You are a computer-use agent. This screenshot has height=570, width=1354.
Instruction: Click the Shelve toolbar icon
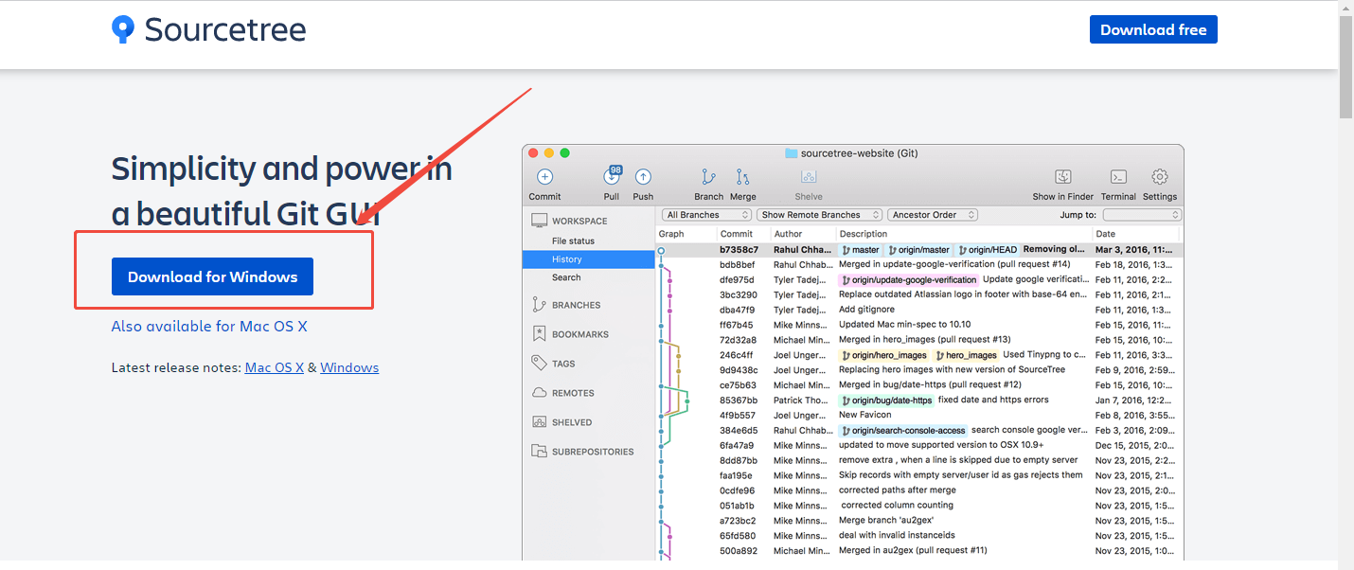809,177
